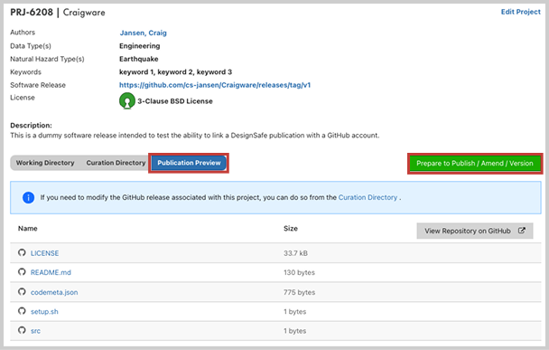Click the 33.7 kB size value

point(295,253)
